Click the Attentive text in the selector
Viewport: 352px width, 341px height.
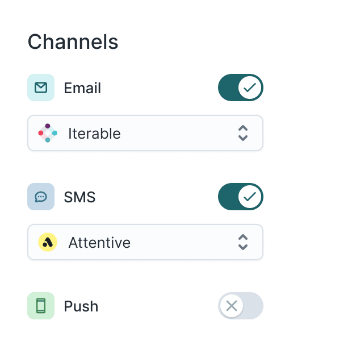point(99,243)
